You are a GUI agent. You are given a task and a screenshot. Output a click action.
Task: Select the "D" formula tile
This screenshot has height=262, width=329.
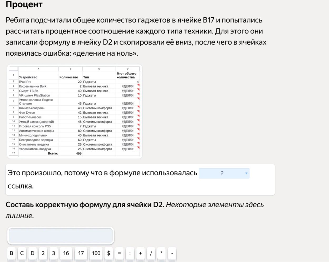(32, 253)
